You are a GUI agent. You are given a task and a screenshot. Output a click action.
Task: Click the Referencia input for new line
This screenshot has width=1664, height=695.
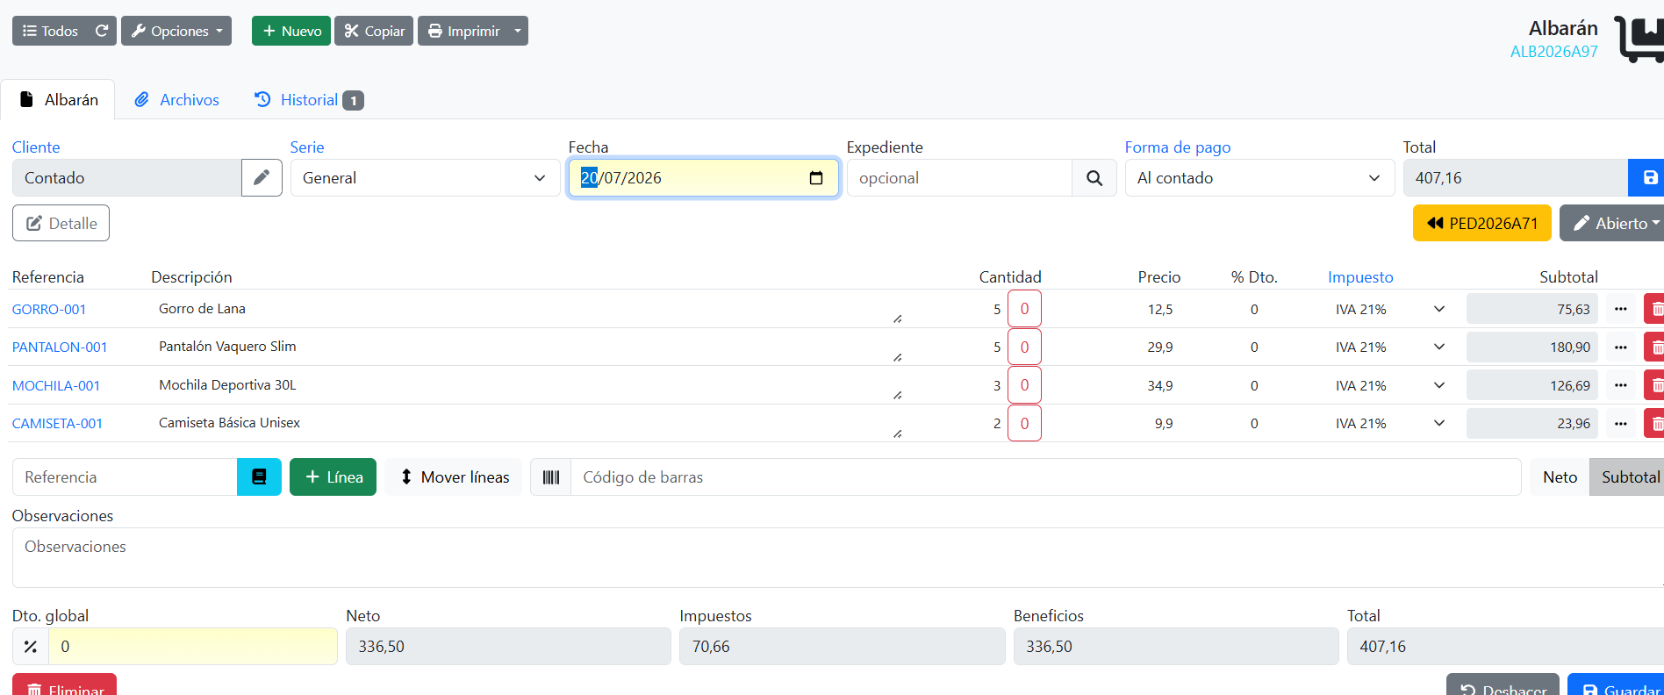pyautogui.click(x=125, y=476)
